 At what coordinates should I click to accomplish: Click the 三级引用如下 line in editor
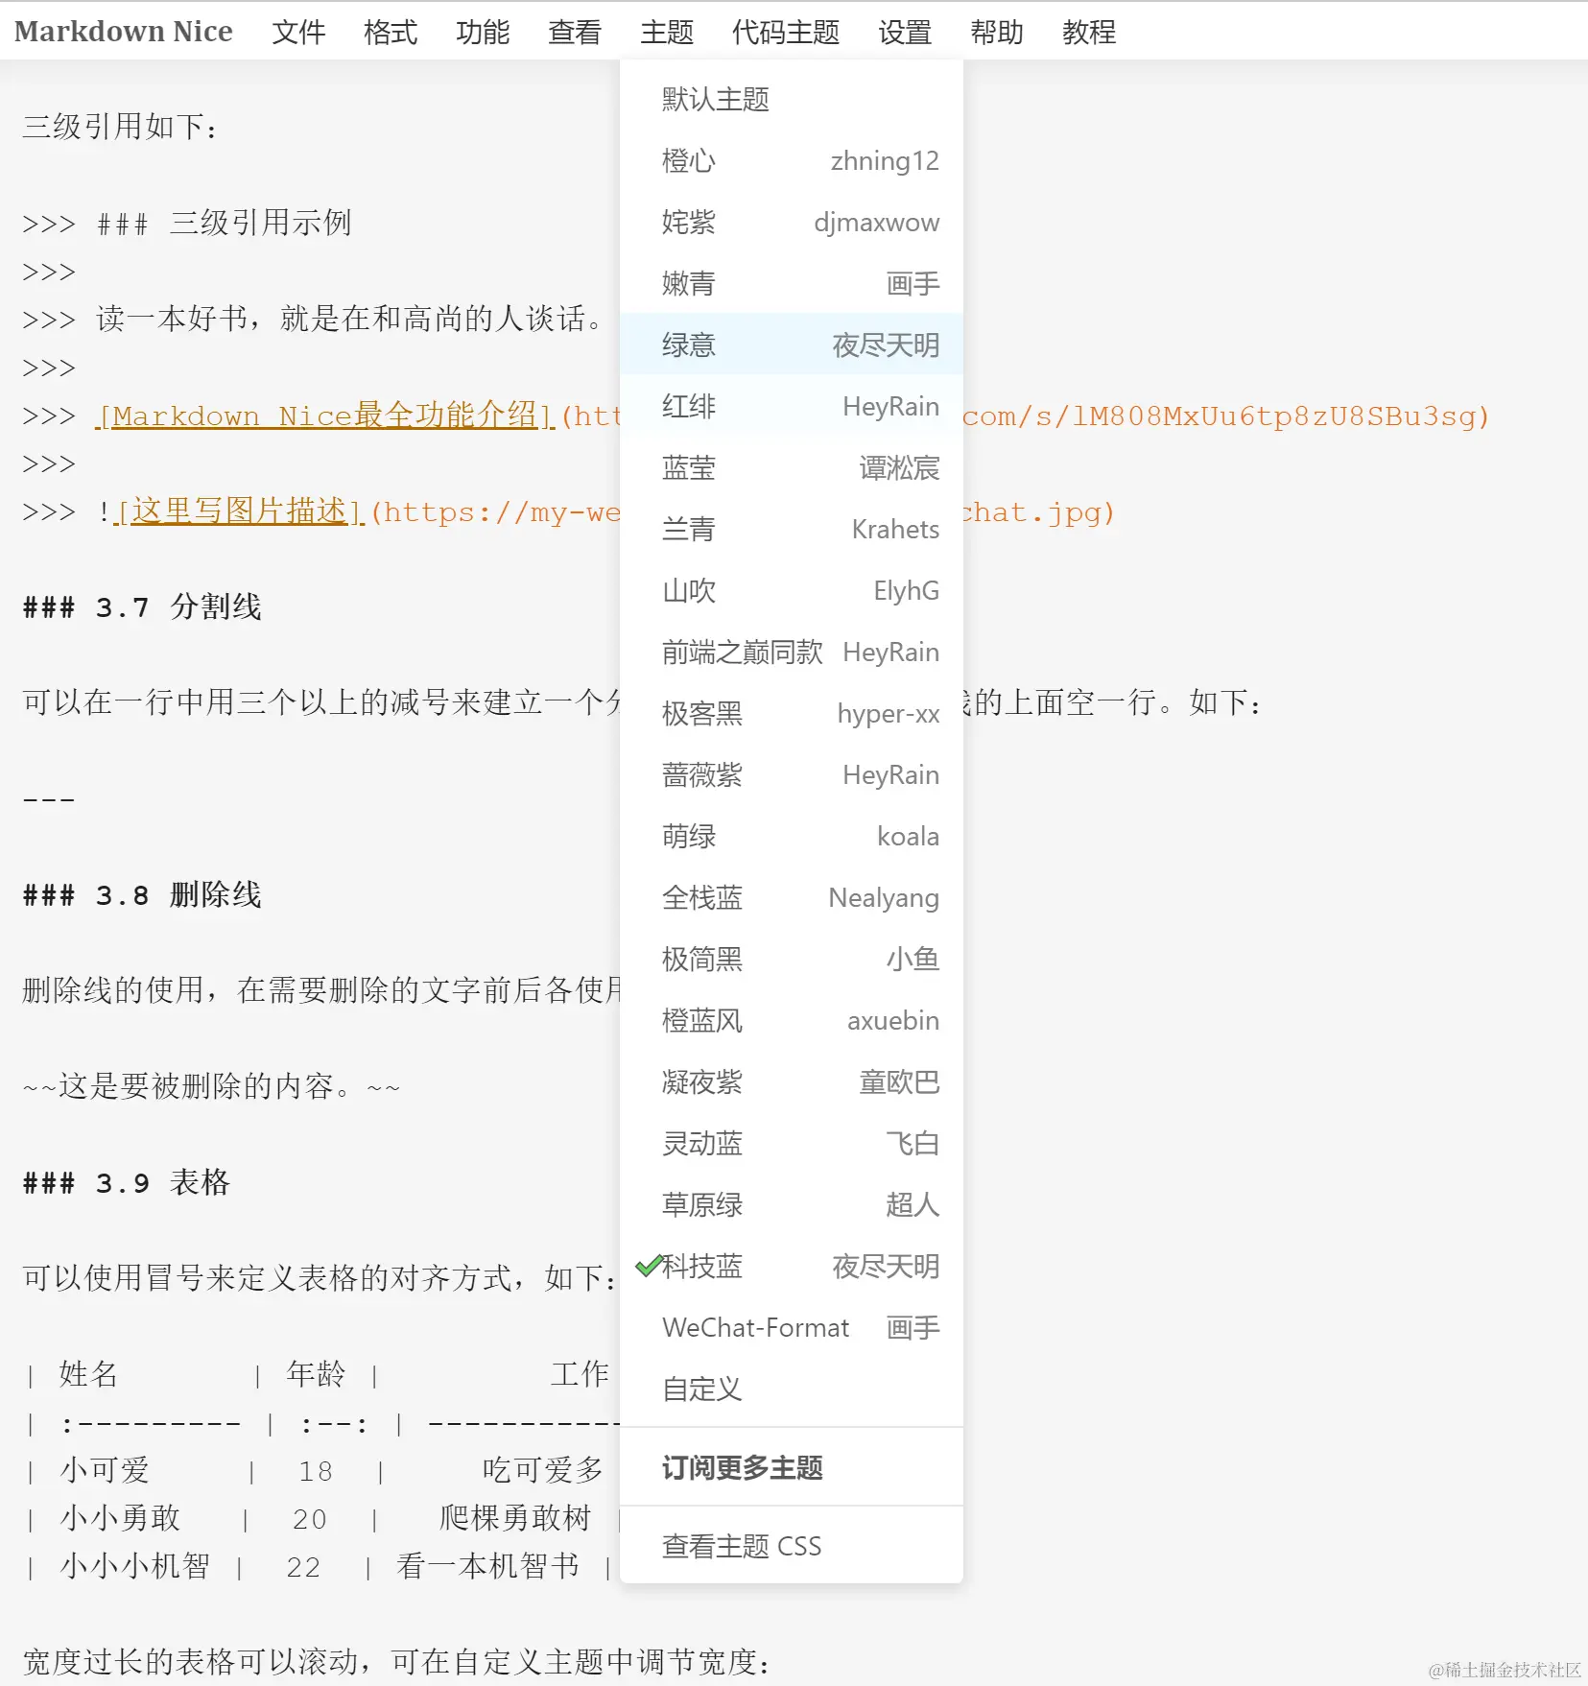click(121, 127)
